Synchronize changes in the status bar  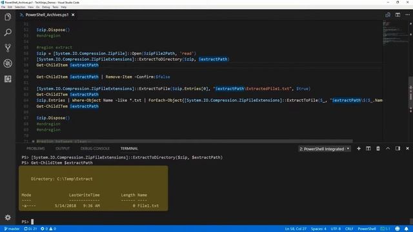tap(30, 229)
